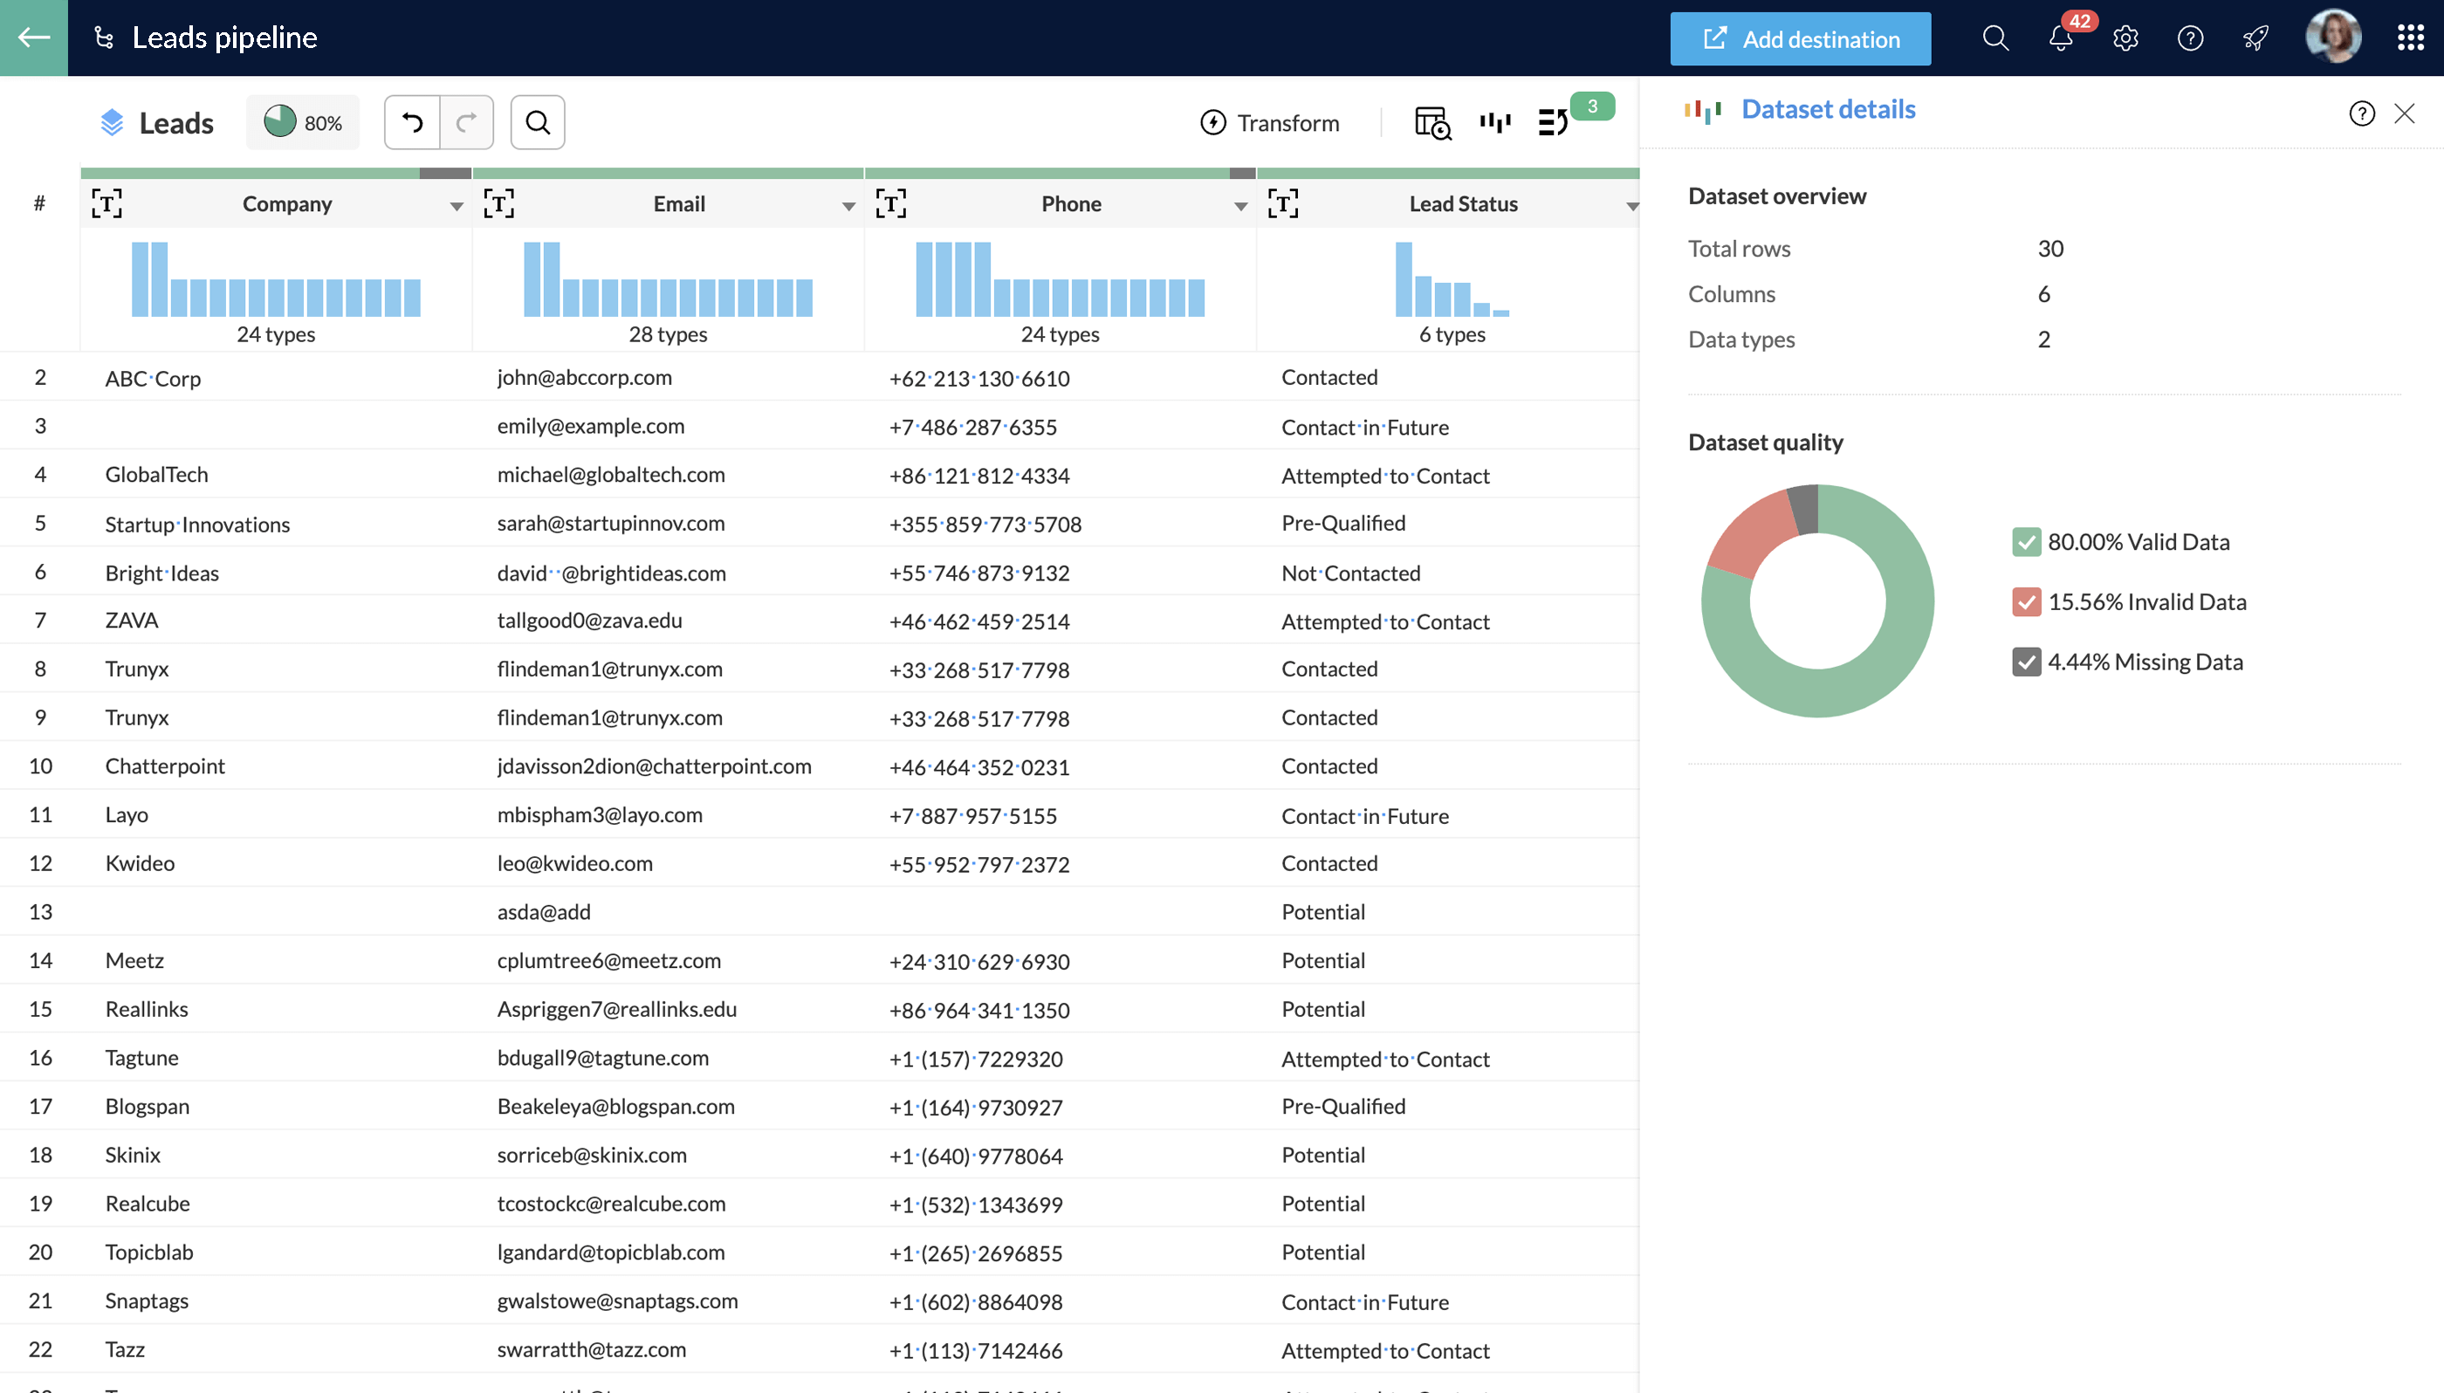This screenshot has height=1393, width=2444.
Task: Select the Leads tab label
Action: coord(176,120)
